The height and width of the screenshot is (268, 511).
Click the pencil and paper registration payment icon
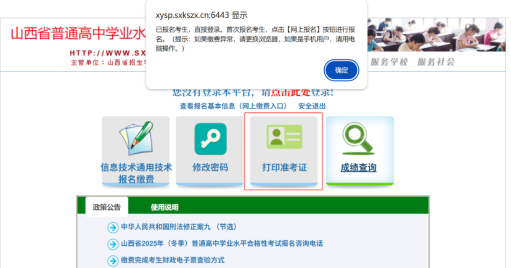pyautogui.click(x=136, y=138)
